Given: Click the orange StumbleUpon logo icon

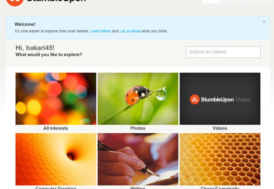Looking at the screenshot, I should pos(15,2).
